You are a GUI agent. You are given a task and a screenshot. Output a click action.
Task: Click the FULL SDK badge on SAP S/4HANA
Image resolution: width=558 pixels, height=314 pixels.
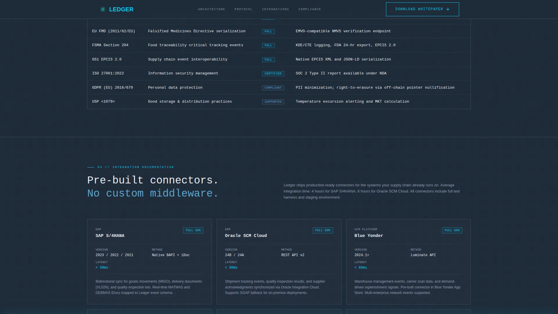point(193,230)
